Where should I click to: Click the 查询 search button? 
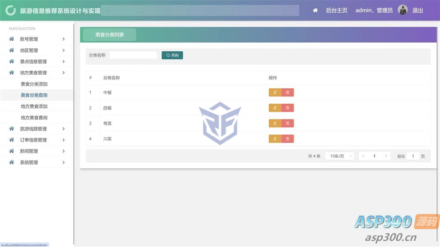pyautogui.click(x=172, y=55)
